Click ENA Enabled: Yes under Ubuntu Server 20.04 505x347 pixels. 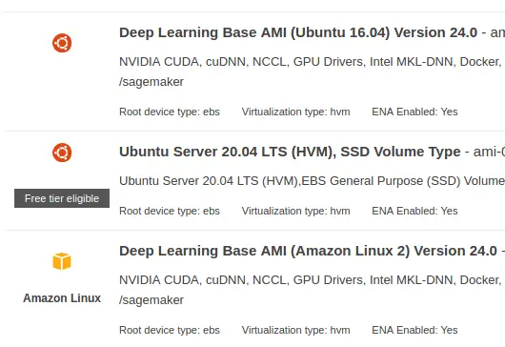[x=414, y=211]
